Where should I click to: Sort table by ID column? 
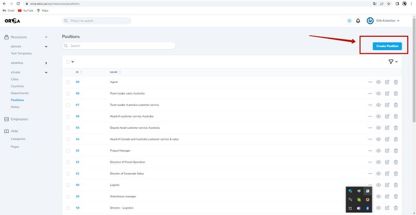tap(79, 72)
